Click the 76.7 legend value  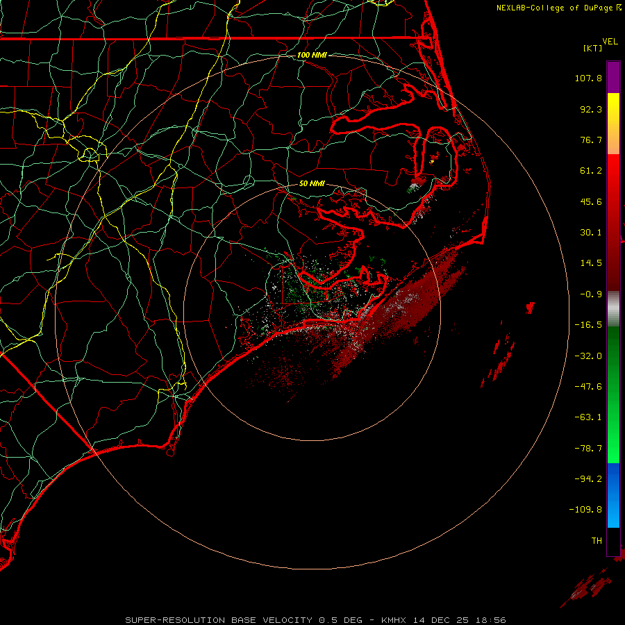pos(591,140)
